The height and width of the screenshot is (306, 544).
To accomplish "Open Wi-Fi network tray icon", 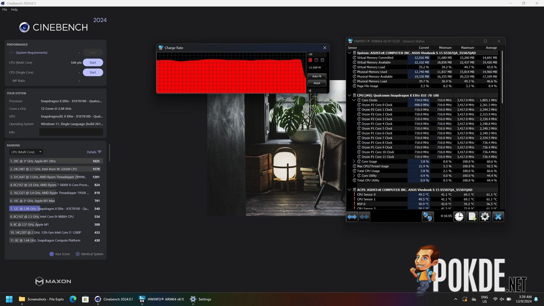I will click(x=495, y=299).
